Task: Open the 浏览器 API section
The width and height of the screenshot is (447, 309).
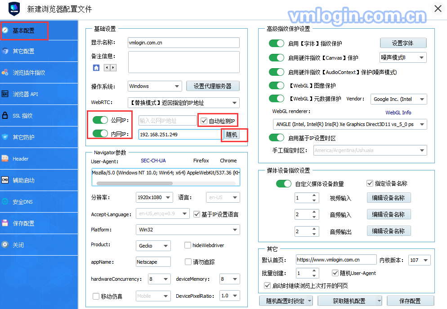Action: pyautogui.click(x=39, y=94)
